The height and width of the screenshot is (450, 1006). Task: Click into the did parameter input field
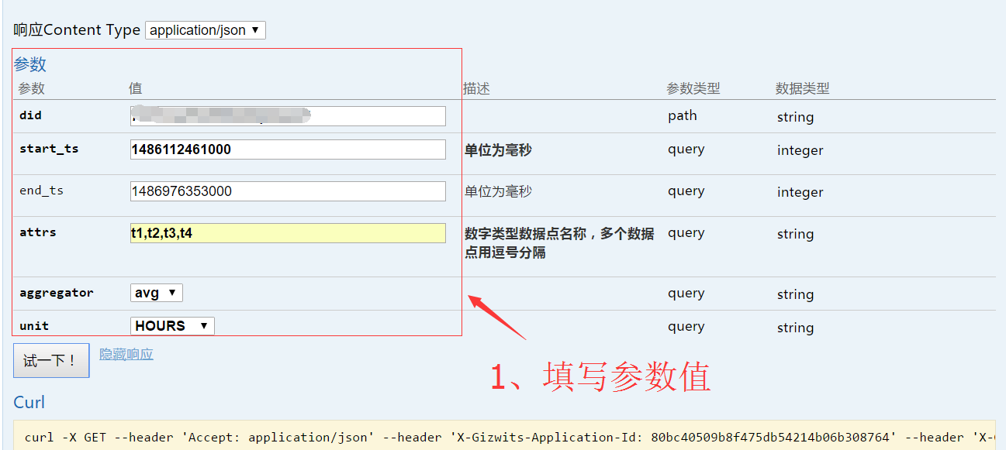click(x=288, y=115)
